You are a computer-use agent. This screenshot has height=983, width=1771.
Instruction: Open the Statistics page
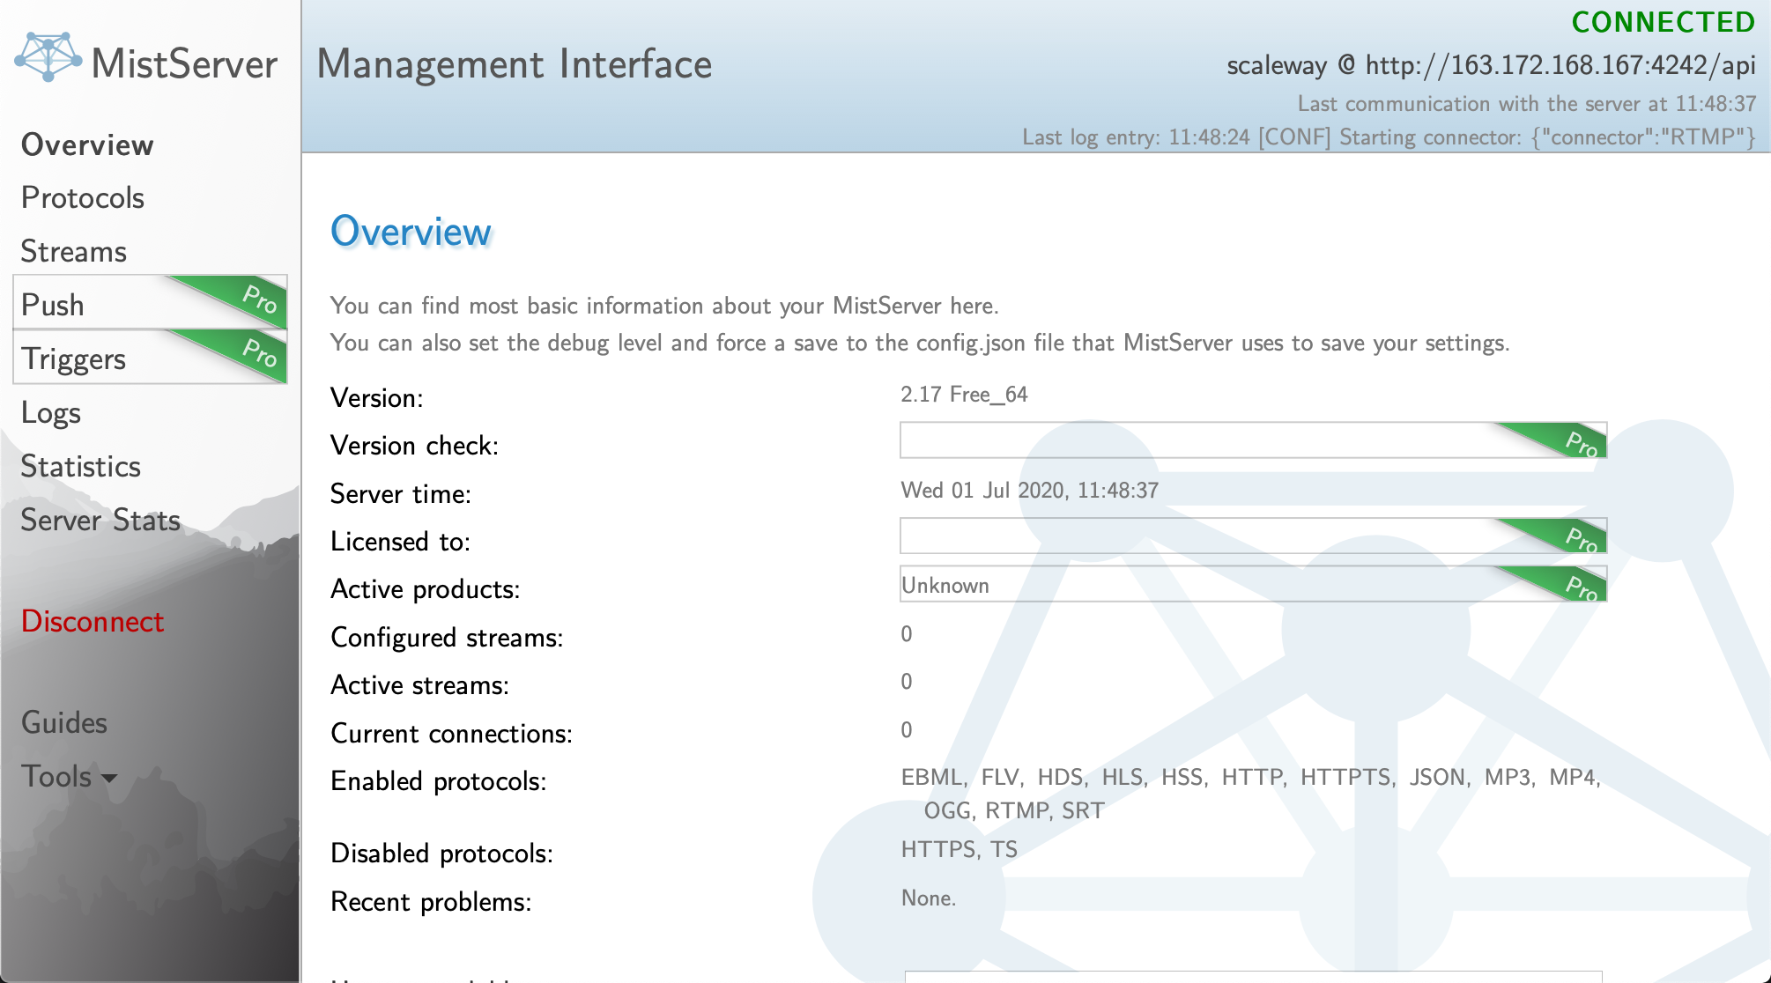81,467
